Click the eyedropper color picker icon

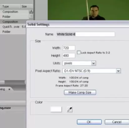[x=69, y=109]
